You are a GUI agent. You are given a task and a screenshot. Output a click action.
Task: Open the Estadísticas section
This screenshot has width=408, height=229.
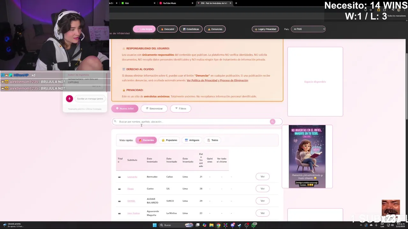(x=191, y=29)
